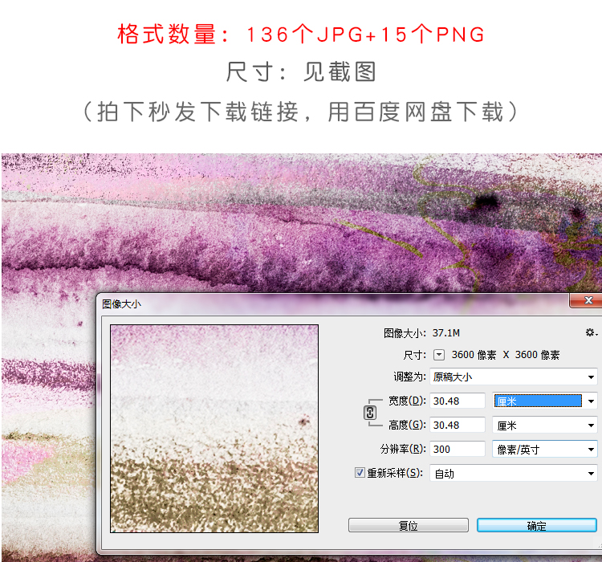
Task: Click the 3600 像素 X 3600 像素 text
Action: pyautogui.click(x=506, y=355)
